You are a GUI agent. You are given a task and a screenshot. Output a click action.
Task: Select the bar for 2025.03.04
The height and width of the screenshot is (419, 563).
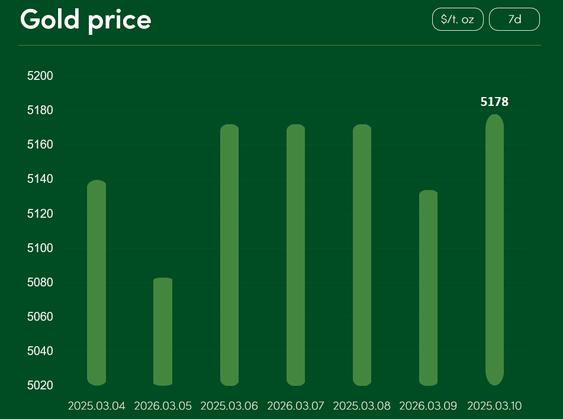tap(96, 283)
